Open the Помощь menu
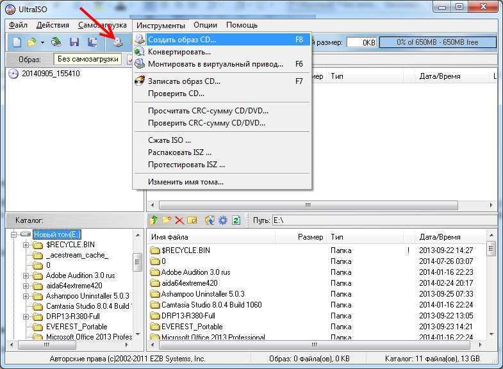 (242, 25)
